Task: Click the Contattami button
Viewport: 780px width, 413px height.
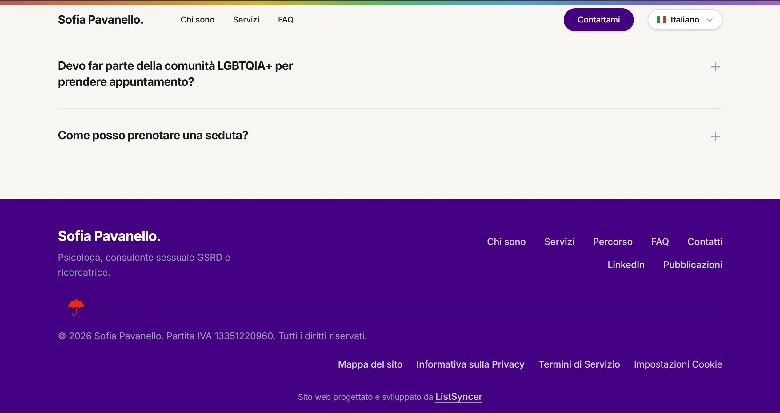Action: click(598, 20)
